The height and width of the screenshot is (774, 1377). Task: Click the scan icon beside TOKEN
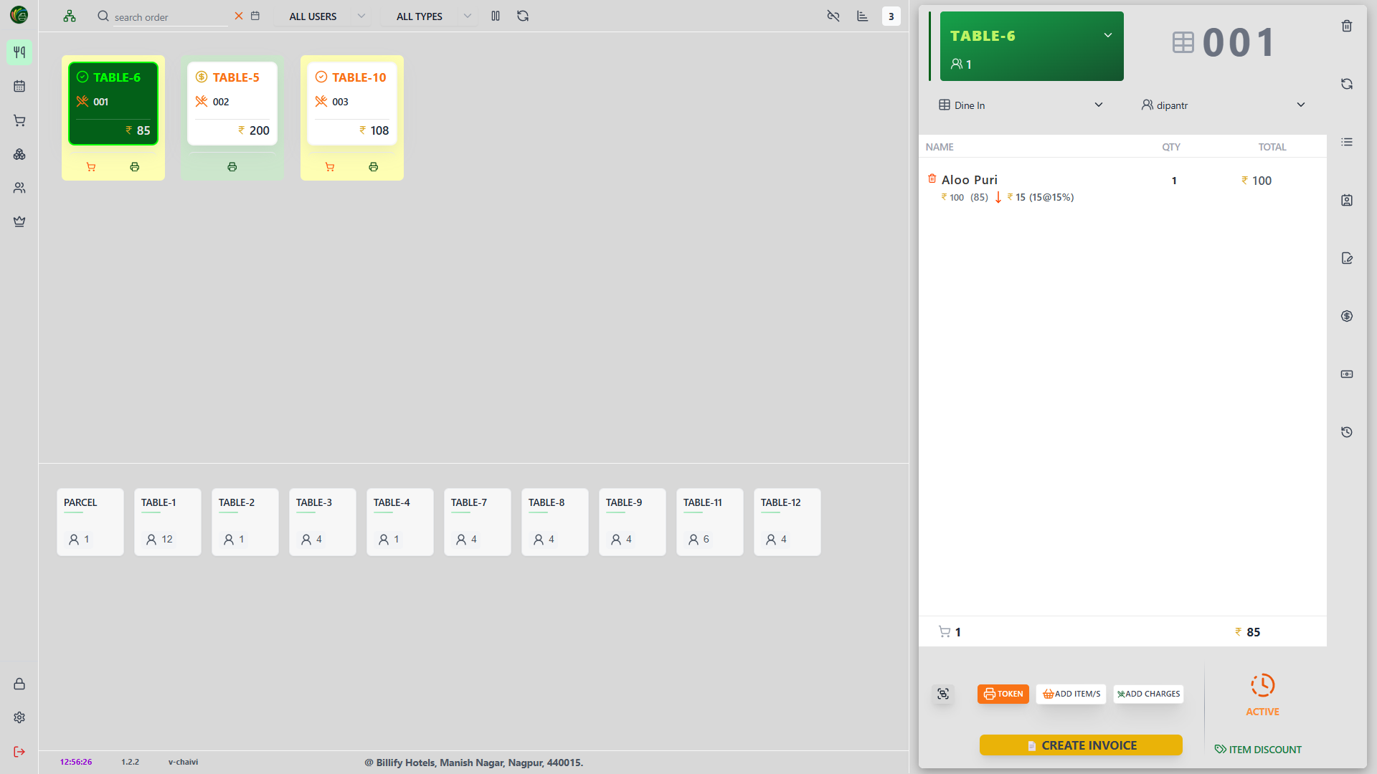pos(942,694)
